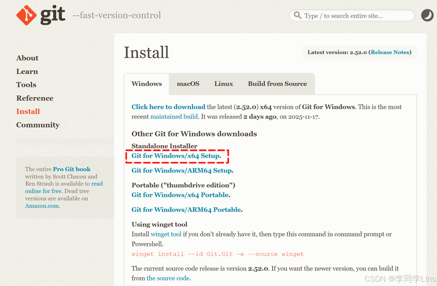Select Install in the sidebar navigation

tap(28, 112)
